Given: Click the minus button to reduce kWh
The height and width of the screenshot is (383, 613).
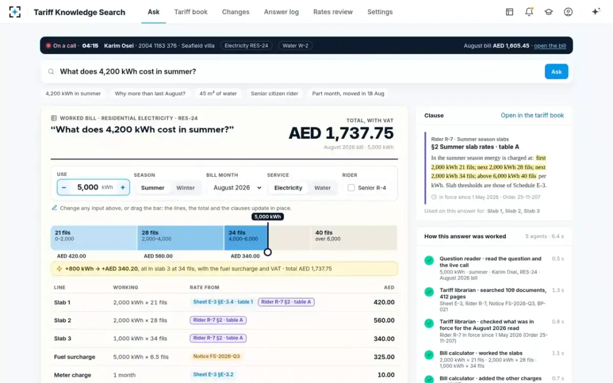Looking at the screenshot, I should (x=64, y=187).
